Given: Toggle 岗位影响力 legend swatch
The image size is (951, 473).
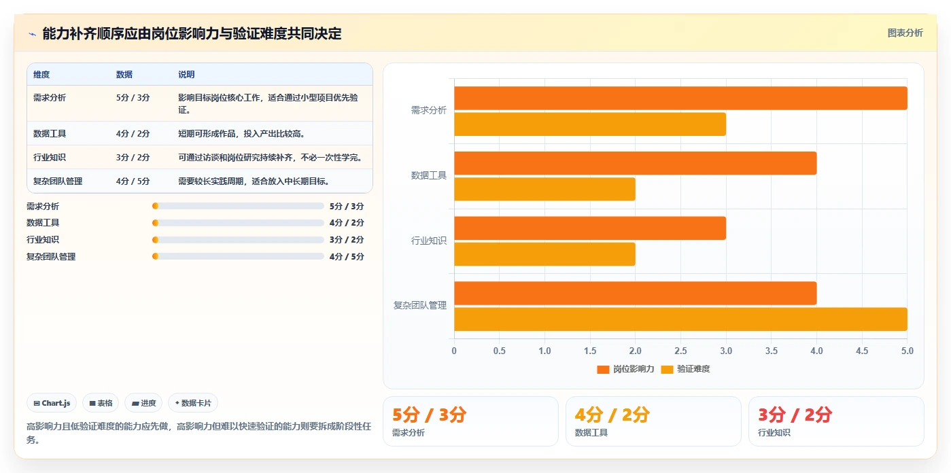Looking at the screenshot, I should [x=603, y=369].
